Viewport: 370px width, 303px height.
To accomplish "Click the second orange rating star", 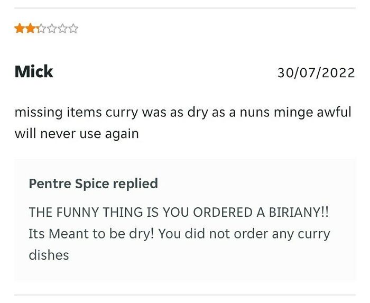I will [x=30, y=29].
